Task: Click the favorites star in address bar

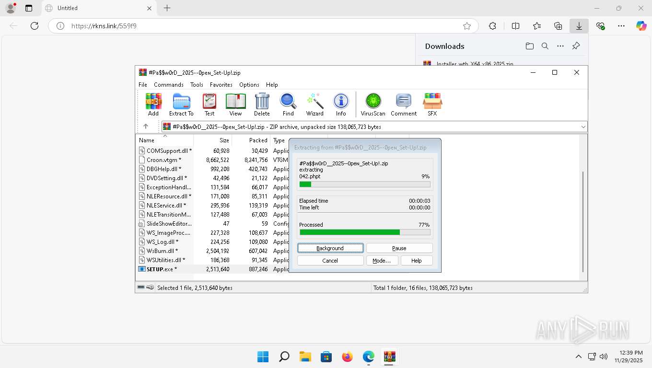Action: [x=467, y=26]
